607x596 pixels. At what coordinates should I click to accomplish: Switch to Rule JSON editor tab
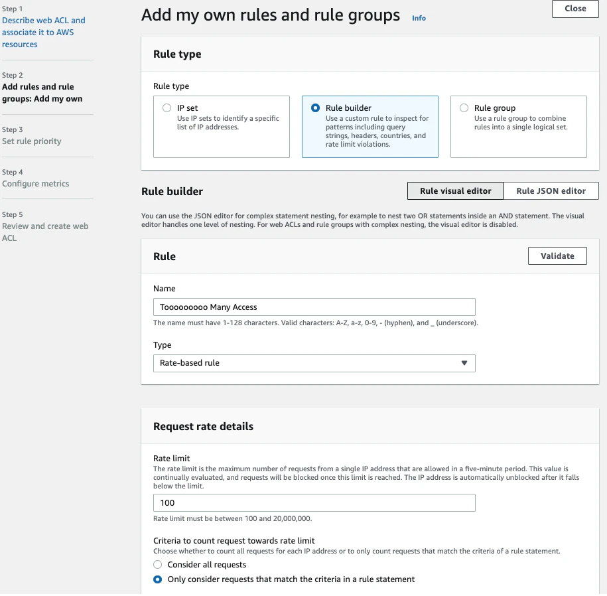click(x=551, y=191)
